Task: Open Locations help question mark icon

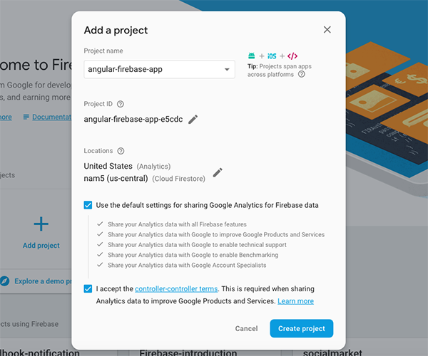Action: click(x=121, y=151)
